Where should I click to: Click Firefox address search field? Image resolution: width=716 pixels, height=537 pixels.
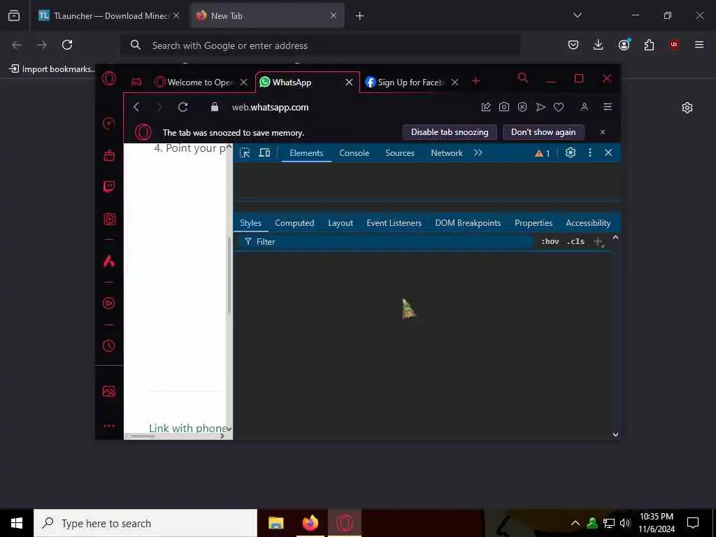click(320, 45)
